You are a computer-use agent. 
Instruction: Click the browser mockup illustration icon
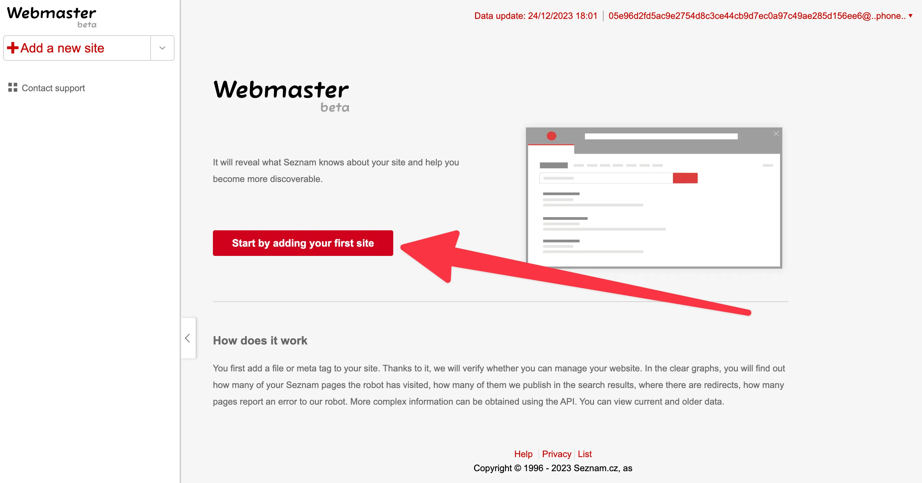pyautogui.click(x=655, y=198)
